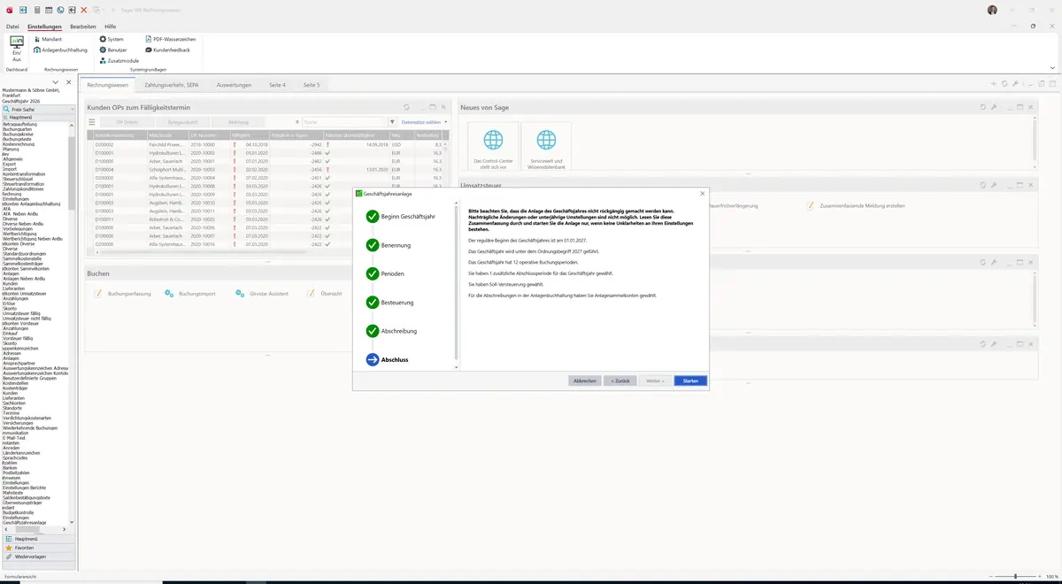Open Zusatzmodule settings

tap(119, 61)
